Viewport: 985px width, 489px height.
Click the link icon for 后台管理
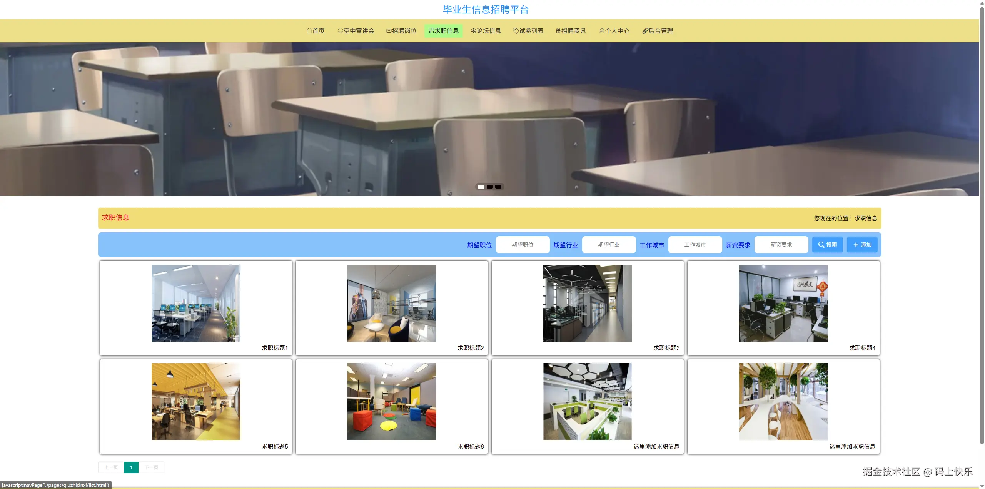point(645,31)
